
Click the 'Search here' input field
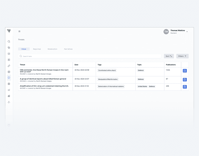(x=91, y=56)
